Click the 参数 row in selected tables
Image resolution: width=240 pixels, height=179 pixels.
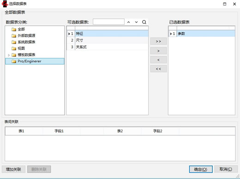(x=202, y=34)
